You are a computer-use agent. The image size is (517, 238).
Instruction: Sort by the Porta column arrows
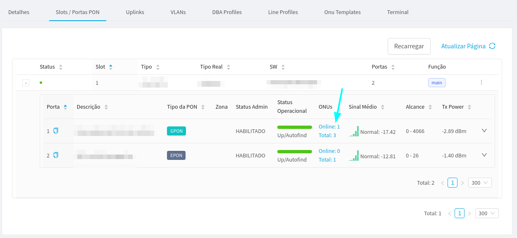[x=65, y=107]
